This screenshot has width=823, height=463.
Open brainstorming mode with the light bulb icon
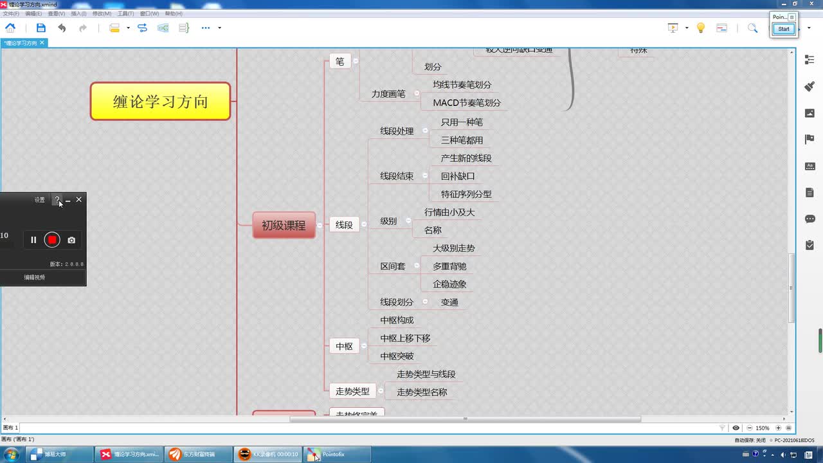701,28
